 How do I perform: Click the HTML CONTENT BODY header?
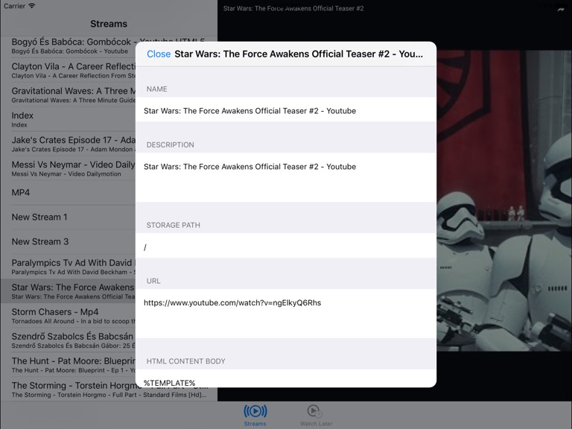[x=185, y=361]
